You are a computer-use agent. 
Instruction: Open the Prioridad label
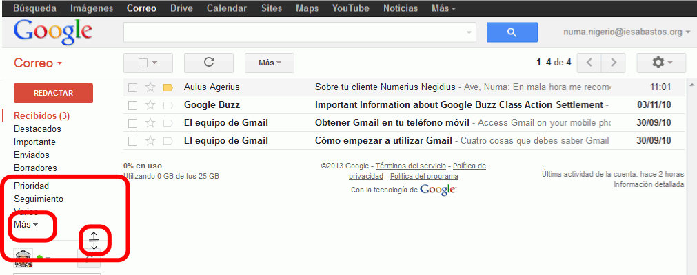31,186
